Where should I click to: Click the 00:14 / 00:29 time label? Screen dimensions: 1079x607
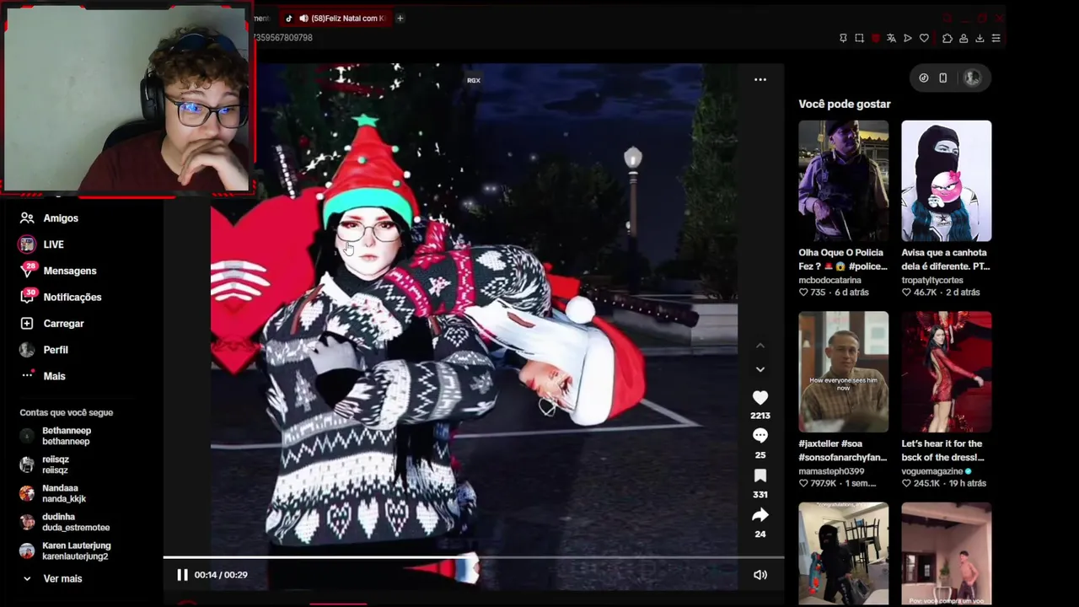tap(221, 575)
